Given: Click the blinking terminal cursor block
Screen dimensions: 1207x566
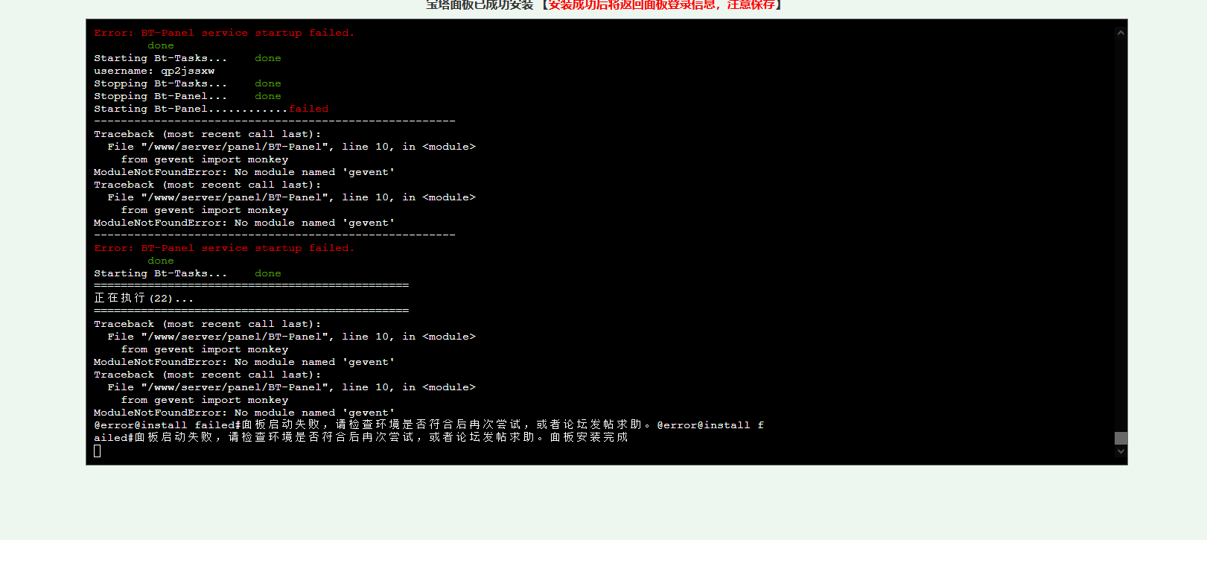Looking at the screenshot, I should 98,451.
